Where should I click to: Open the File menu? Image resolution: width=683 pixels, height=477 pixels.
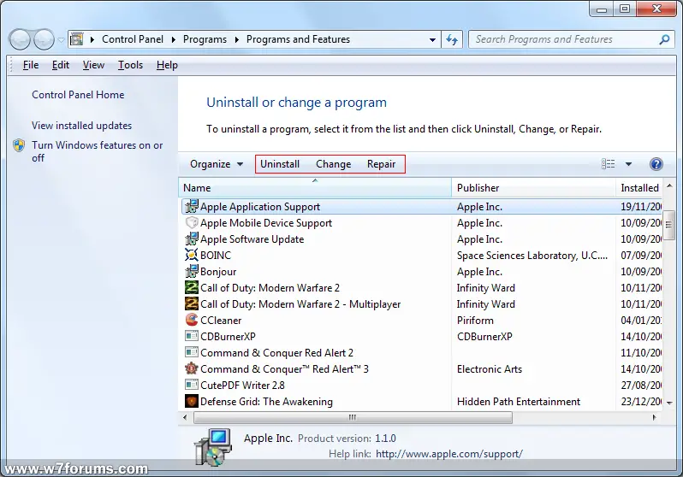point(31,65)
